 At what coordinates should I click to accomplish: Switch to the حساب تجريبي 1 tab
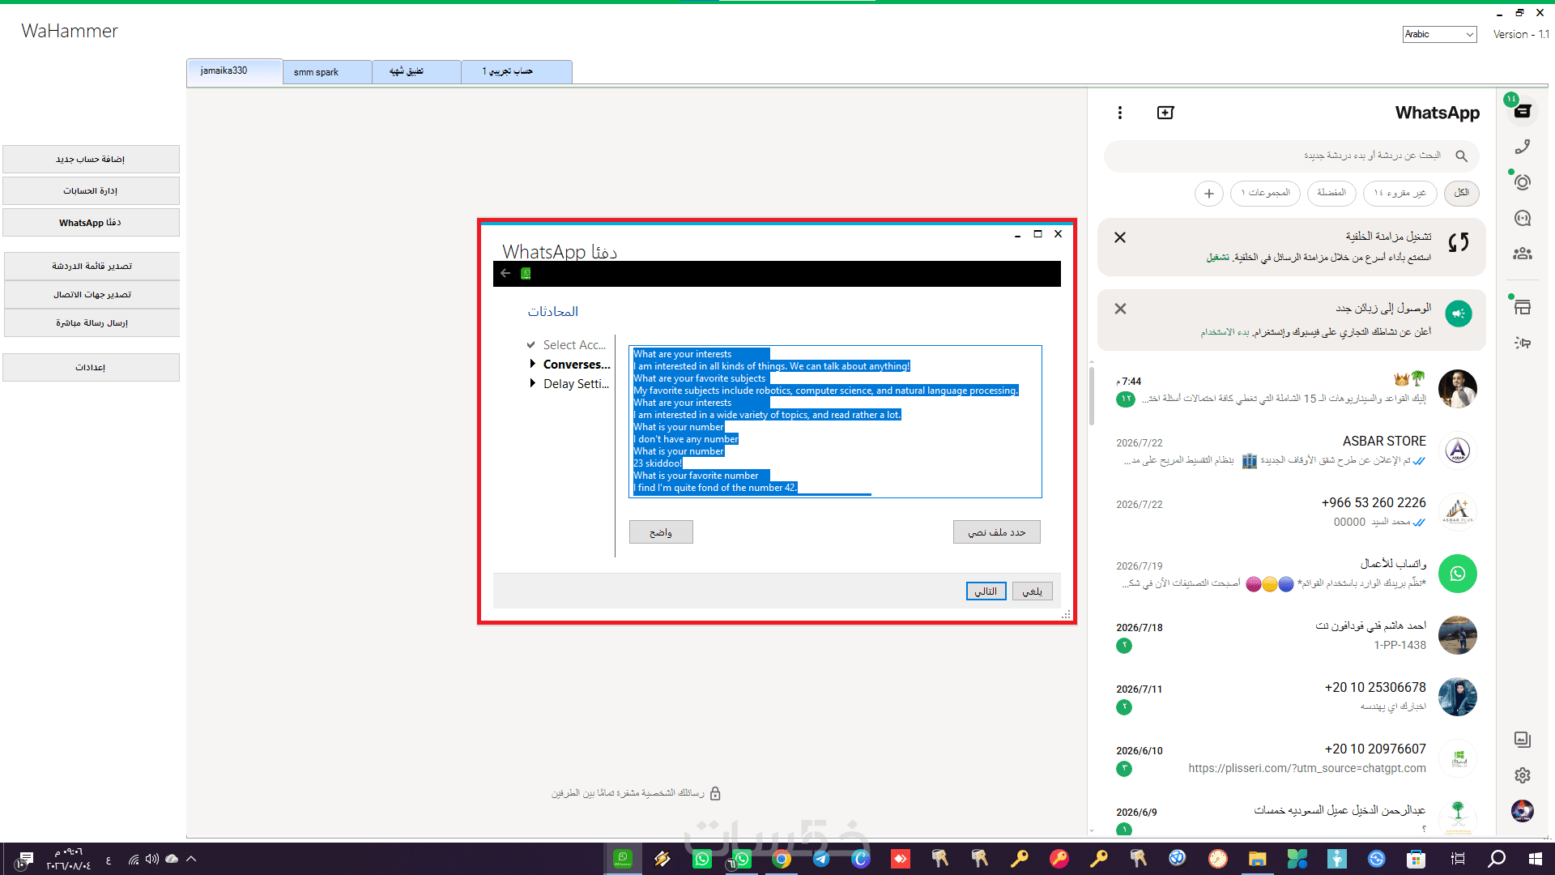(517, 72)
